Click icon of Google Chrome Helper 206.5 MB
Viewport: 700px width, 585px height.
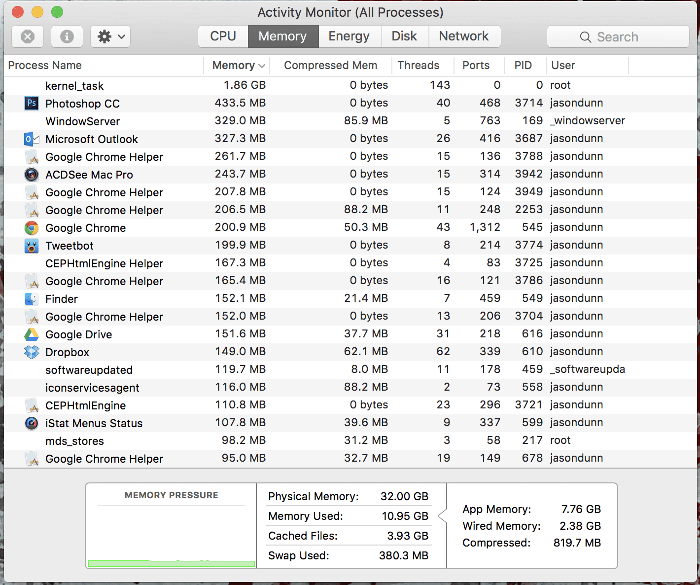point(32,210)
